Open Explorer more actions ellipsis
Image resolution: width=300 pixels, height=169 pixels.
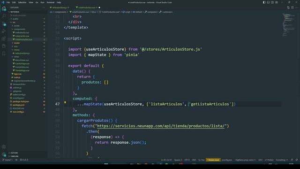click(x=44, y=8)
